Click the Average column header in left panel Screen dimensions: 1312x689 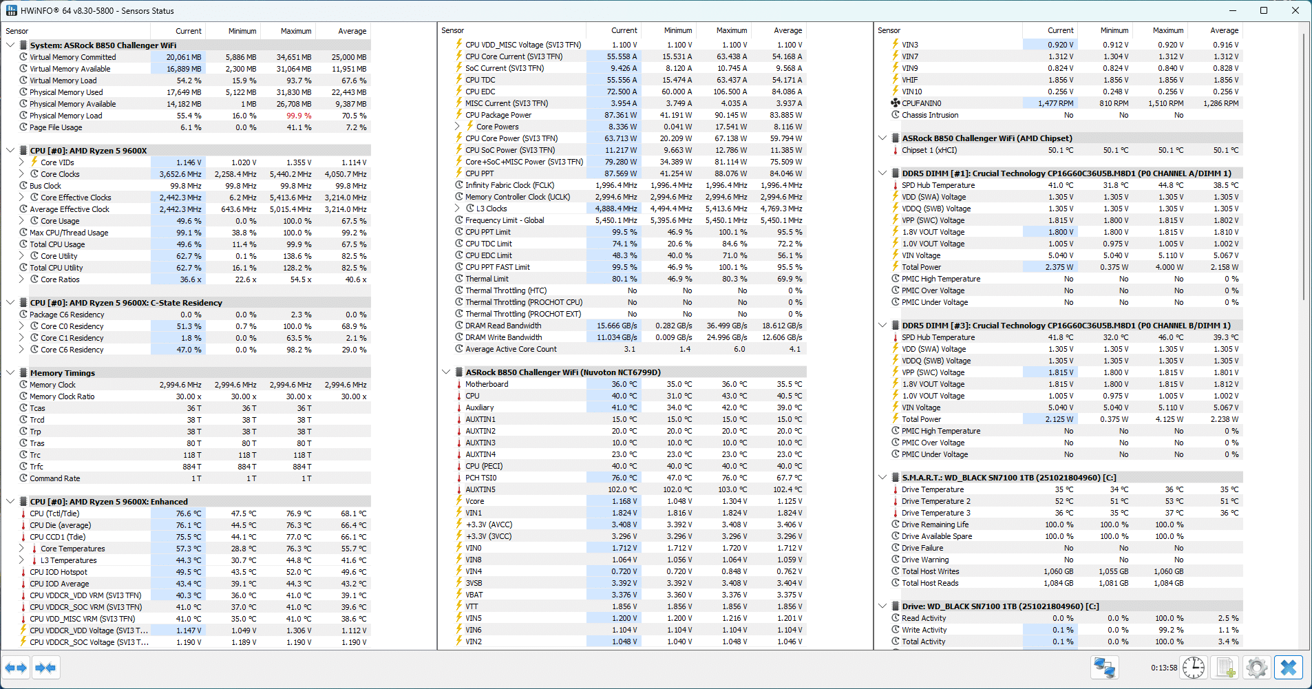coord(343,31)
